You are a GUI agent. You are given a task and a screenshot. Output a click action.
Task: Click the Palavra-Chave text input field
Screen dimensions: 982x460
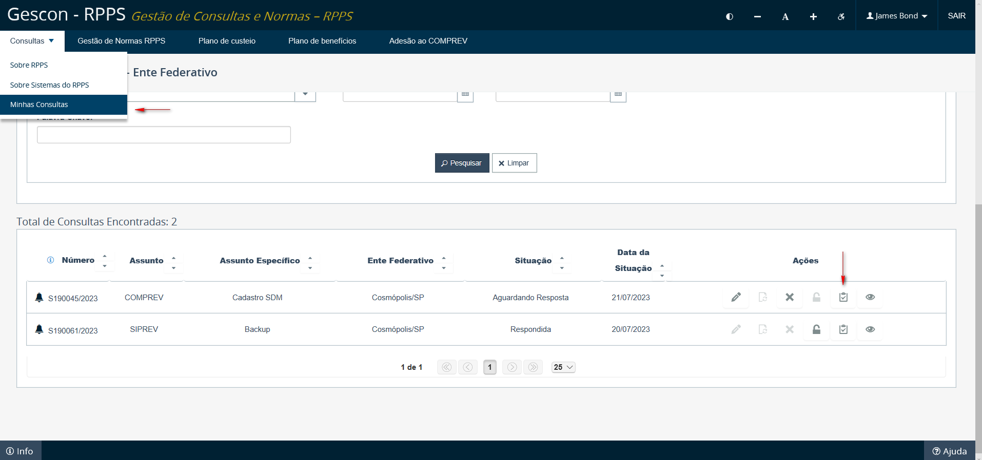coord(164,135)
